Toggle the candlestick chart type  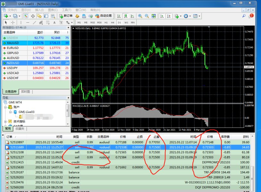click(125, 16)
